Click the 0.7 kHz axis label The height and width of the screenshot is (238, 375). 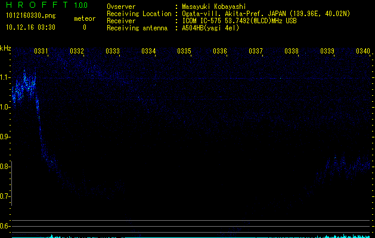tap(4, 196)
